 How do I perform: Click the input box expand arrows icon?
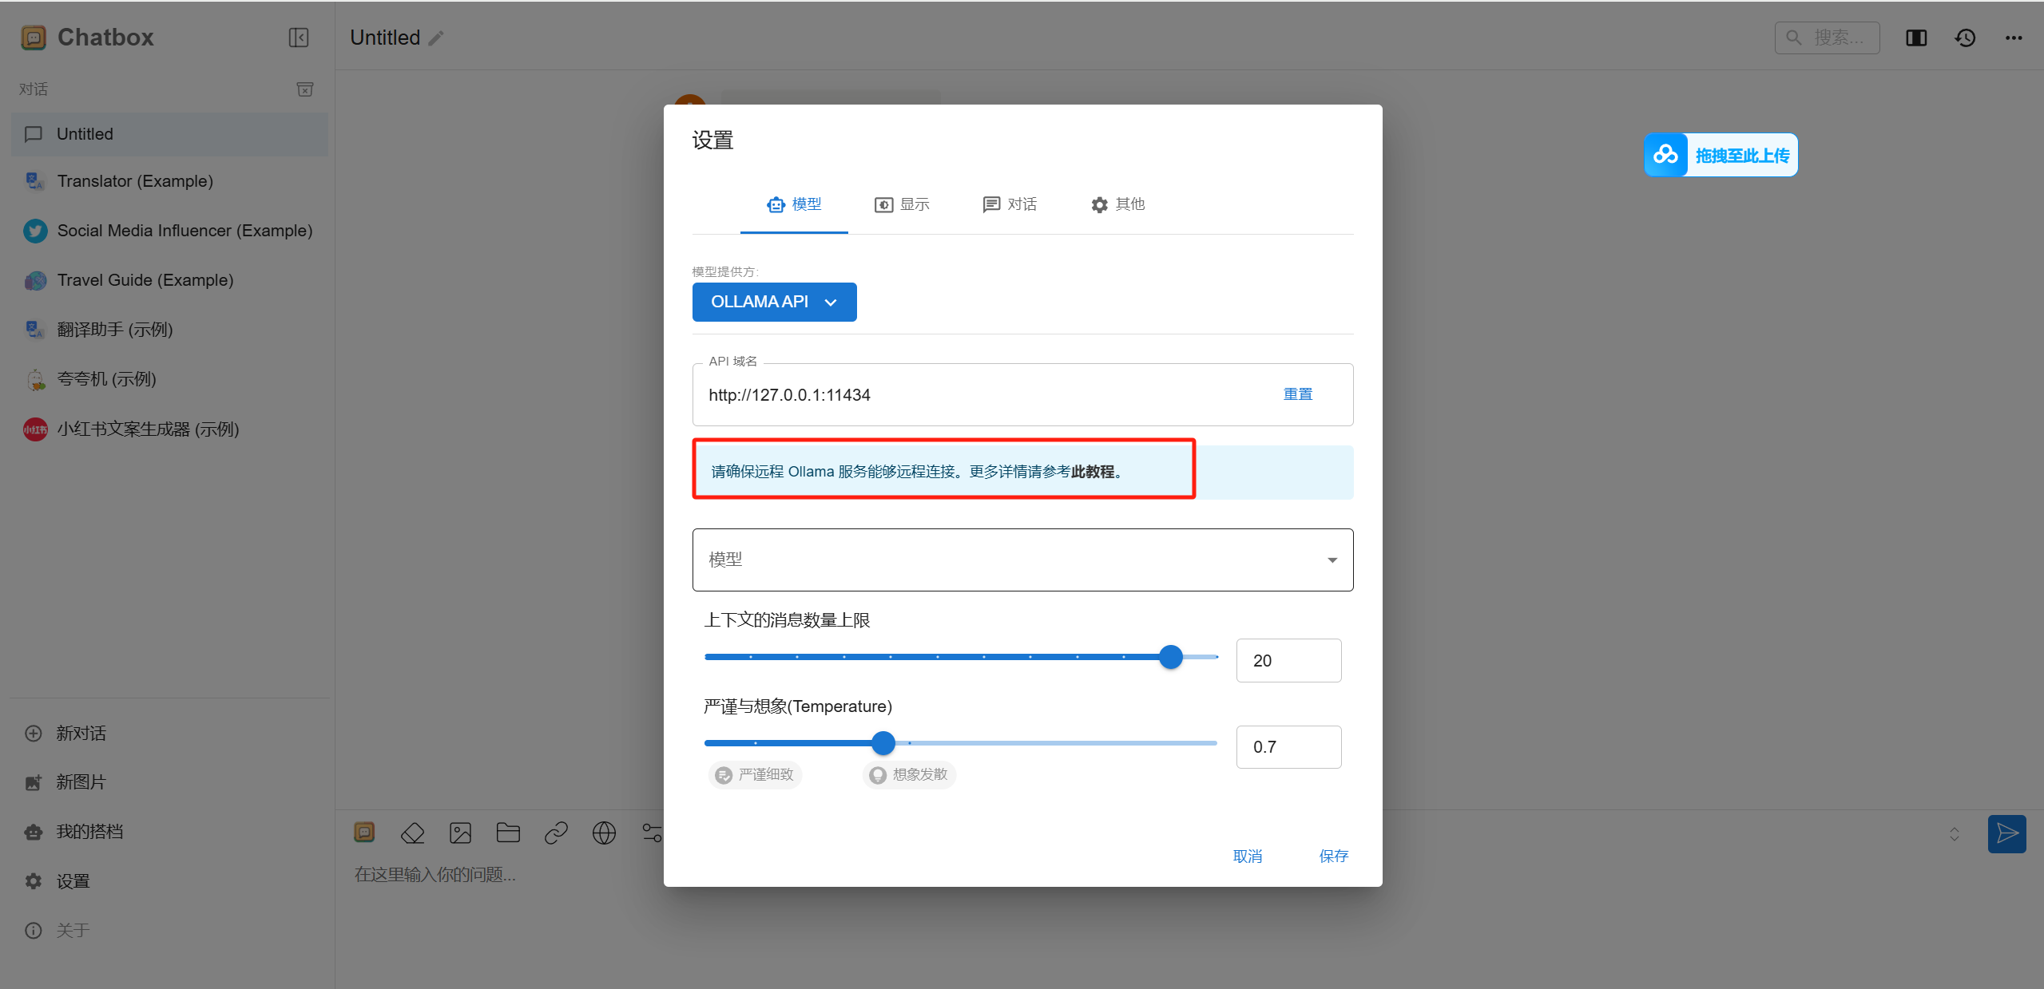[x=1955, y=834]
